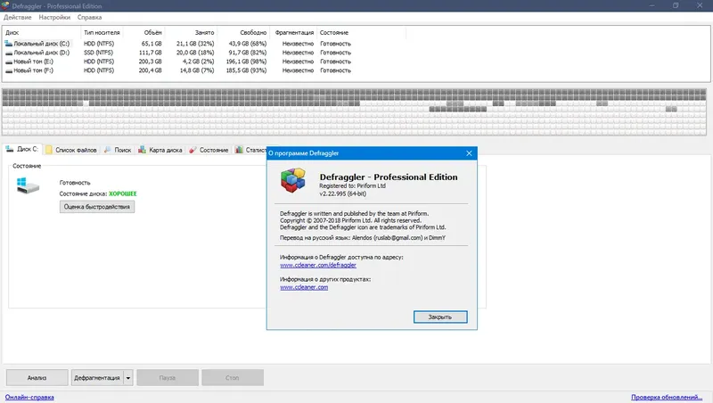This screenshot has width=713, height=403.
Task: Click the Defraggler icon in the title bar
Action: point(5,5)
